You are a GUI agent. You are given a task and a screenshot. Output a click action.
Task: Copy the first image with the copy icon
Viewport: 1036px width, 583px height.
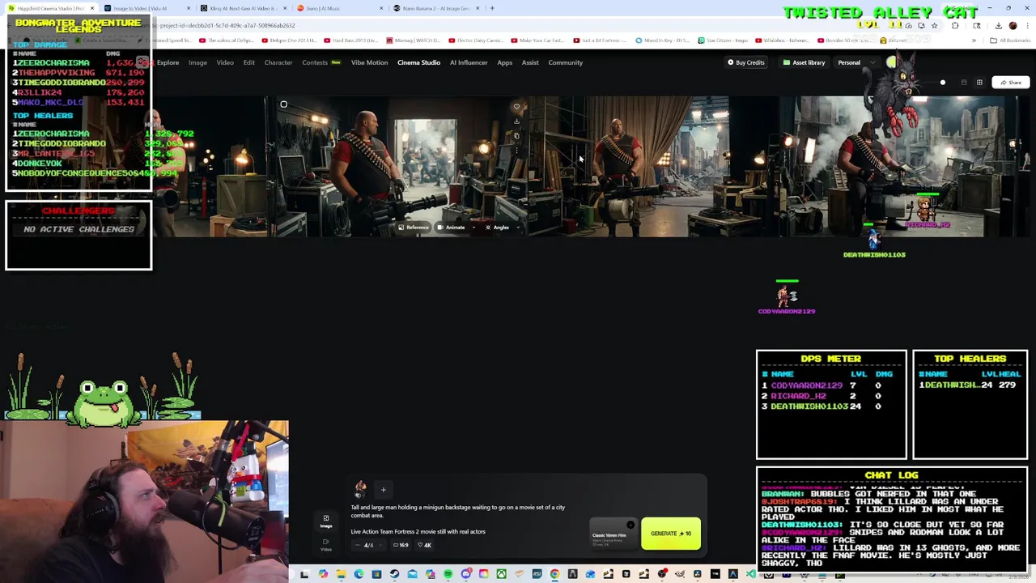(516, 136)
